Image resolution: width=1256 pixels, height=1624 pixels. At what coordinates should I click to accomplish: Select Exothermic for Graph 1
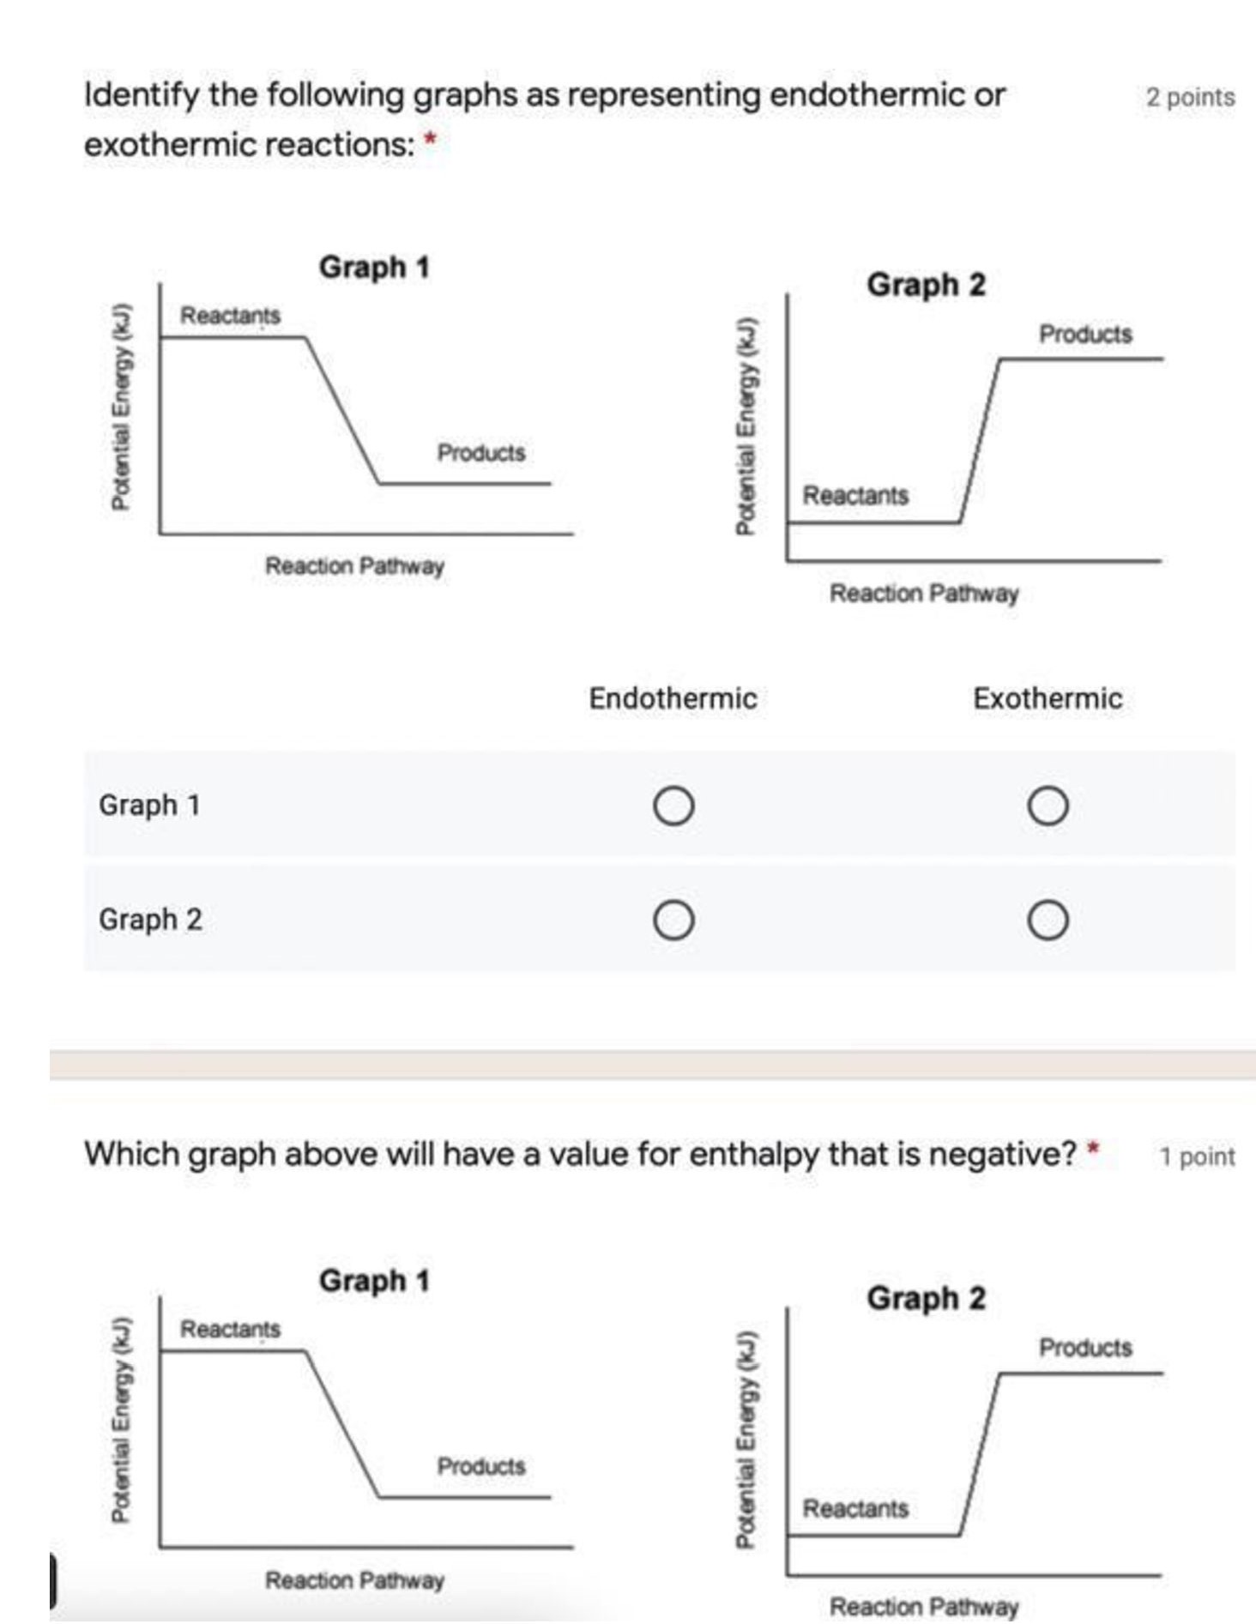(x=1048, y=806)
